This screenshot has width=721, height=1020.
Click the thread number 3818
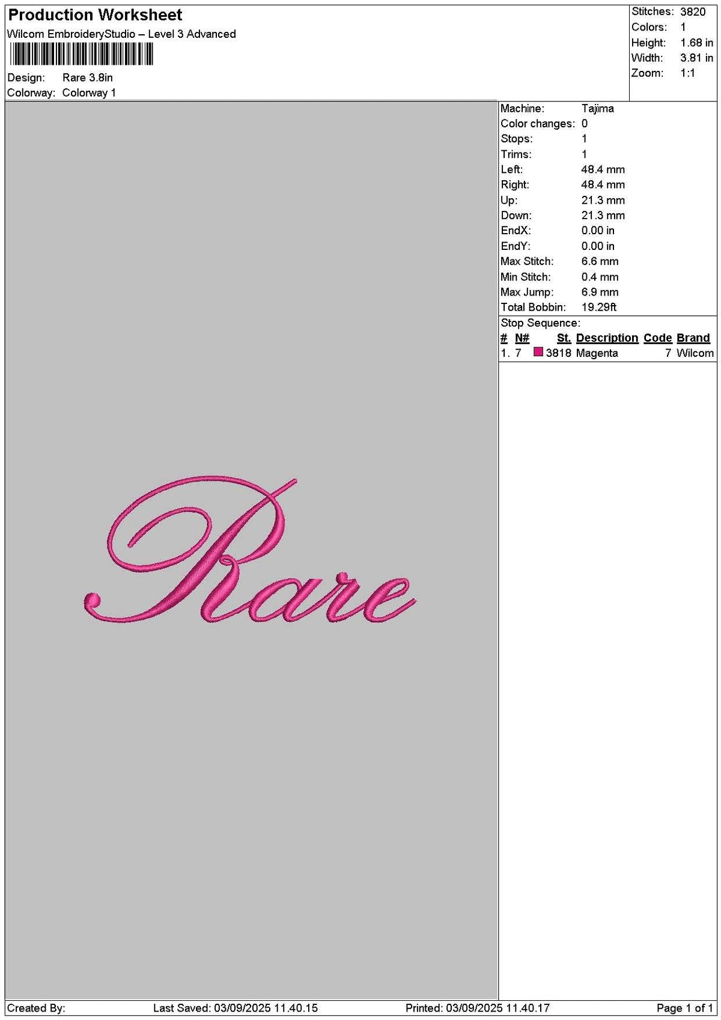click(x=559, y=353)
